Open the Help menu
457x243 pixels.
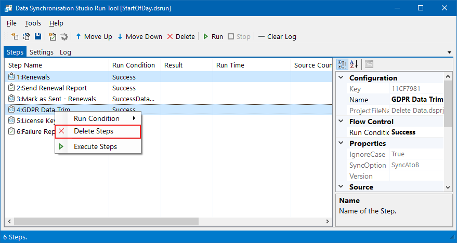tap(56, 23)
